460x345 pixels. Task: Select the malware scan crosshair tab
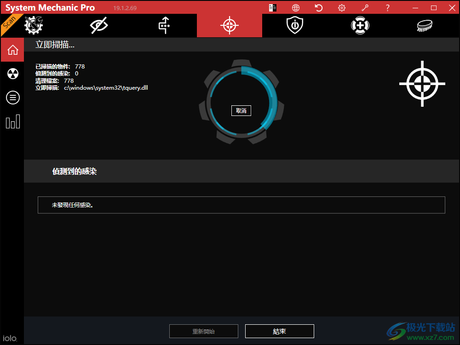click(x=230, y=25)
